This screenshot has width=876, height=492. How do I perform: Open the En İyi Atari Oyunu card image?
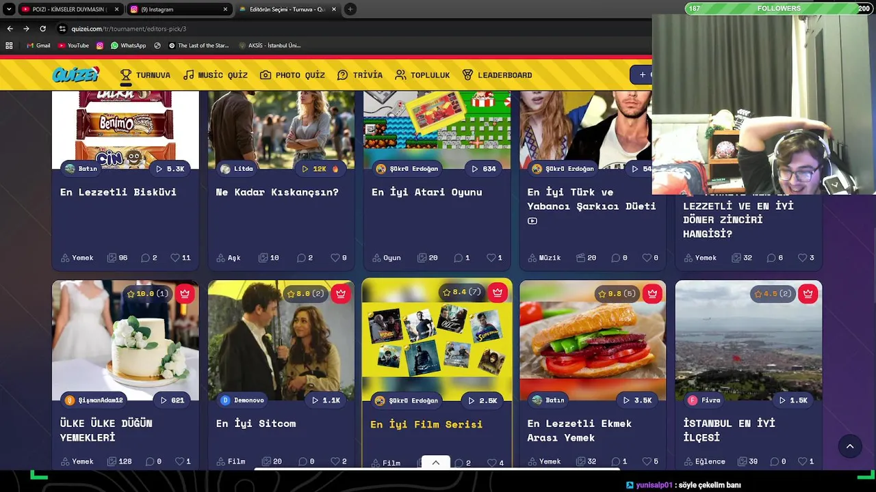tap(437, 130)
